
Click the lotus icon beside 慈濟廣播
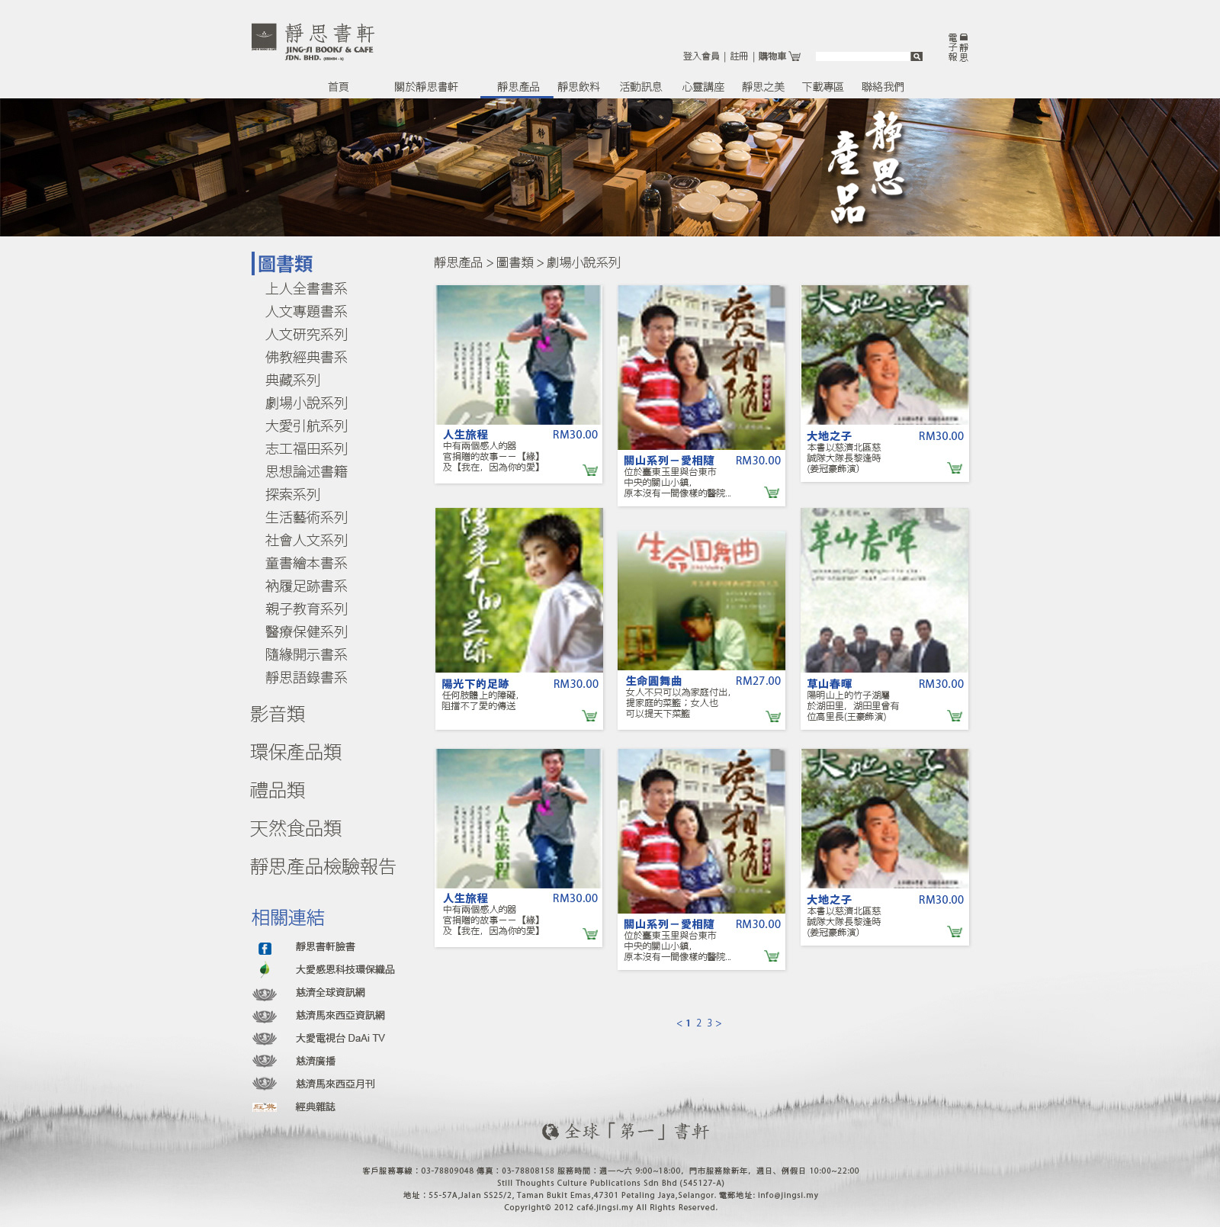[265, 1061]
